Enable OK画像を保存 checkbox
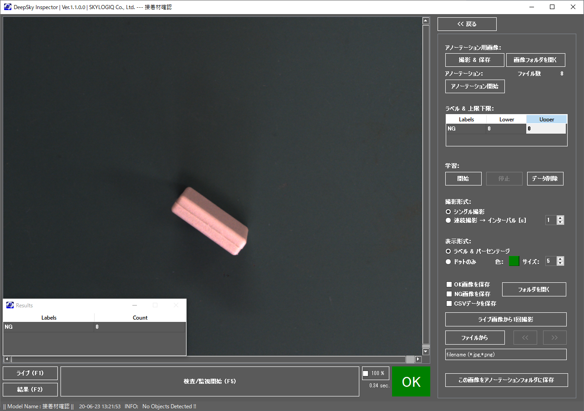The image size is (584, 411). pos(449,285)
